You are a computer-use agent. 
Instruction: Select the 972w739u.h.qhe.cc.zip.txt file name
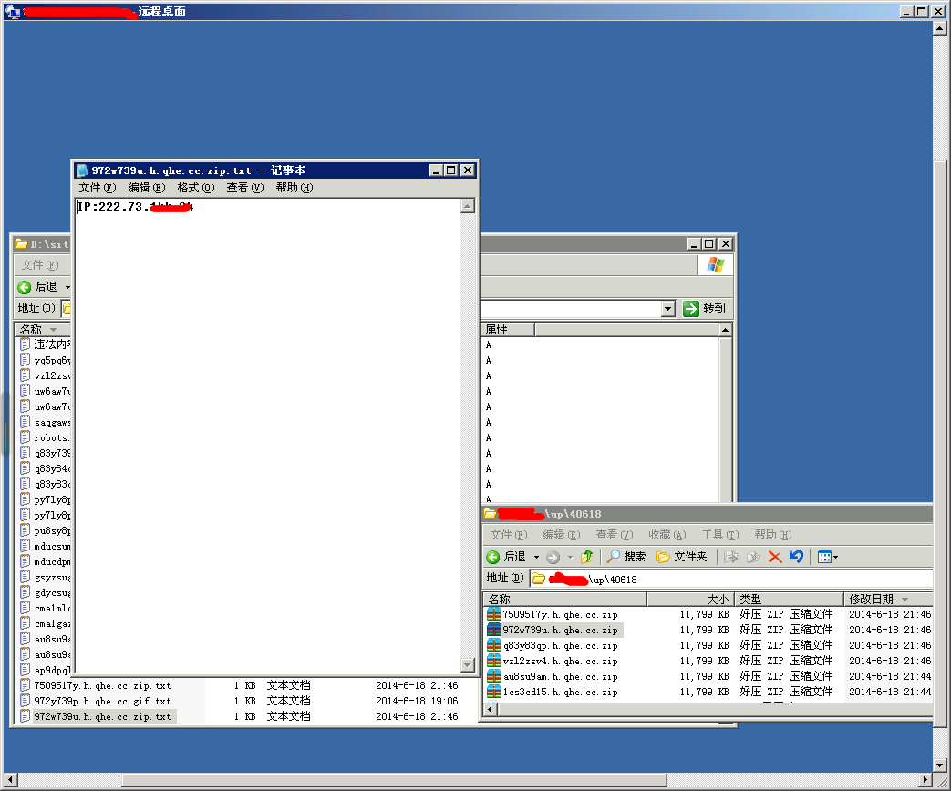tap(102, 716)
